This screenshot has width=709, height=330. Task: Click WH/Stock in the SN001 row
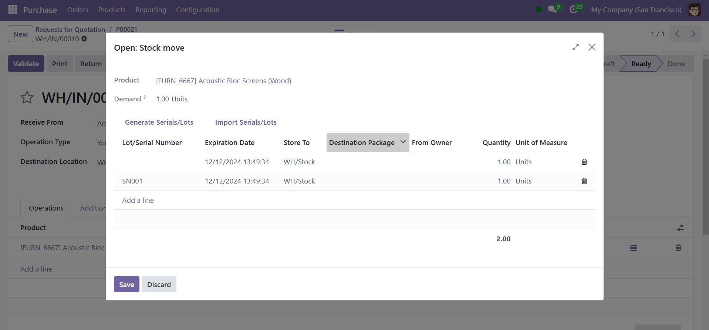point(299,181)
